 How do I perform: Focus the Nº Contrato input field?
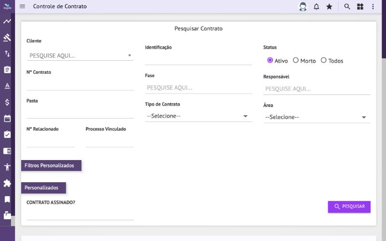[x=80, y=85]
